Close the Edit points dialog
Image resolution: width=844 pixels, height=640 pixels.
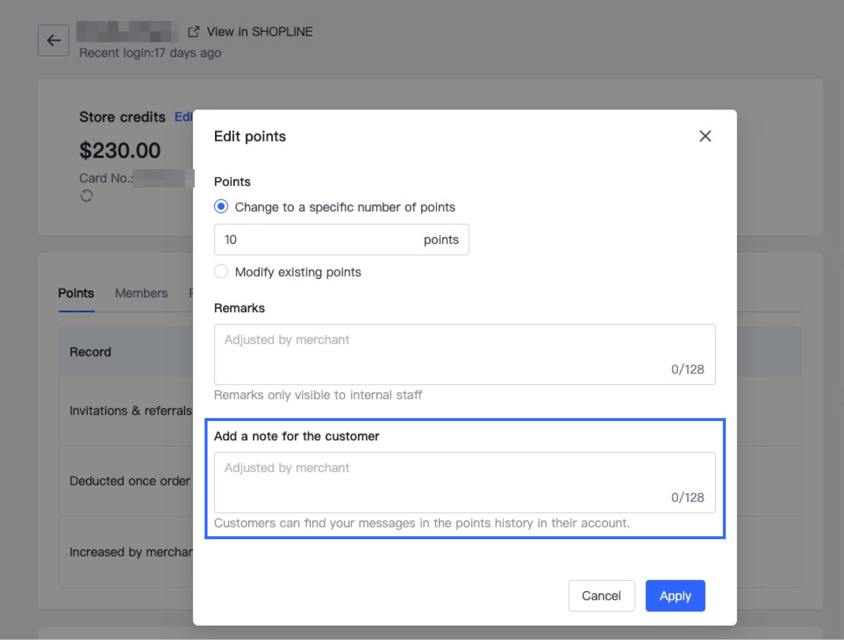tap(705, 136)
